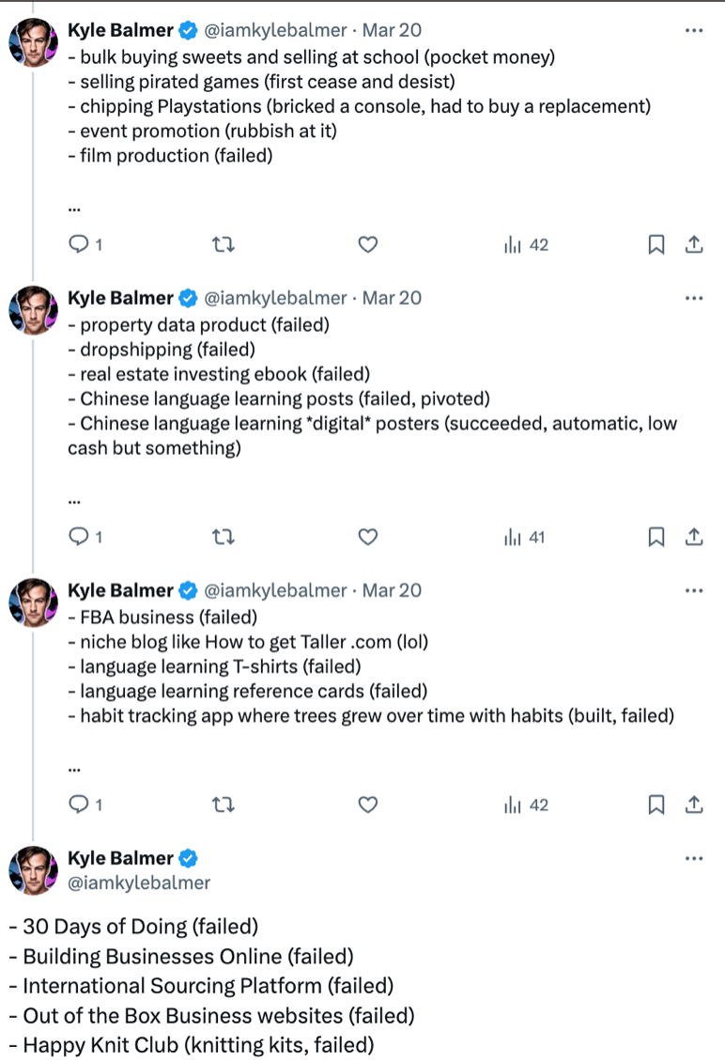Open more menu on 30 Days of Doing tweet
The width and height of the screenshot is (725, 1062).
pyautogui.click(x=694, y=859)
